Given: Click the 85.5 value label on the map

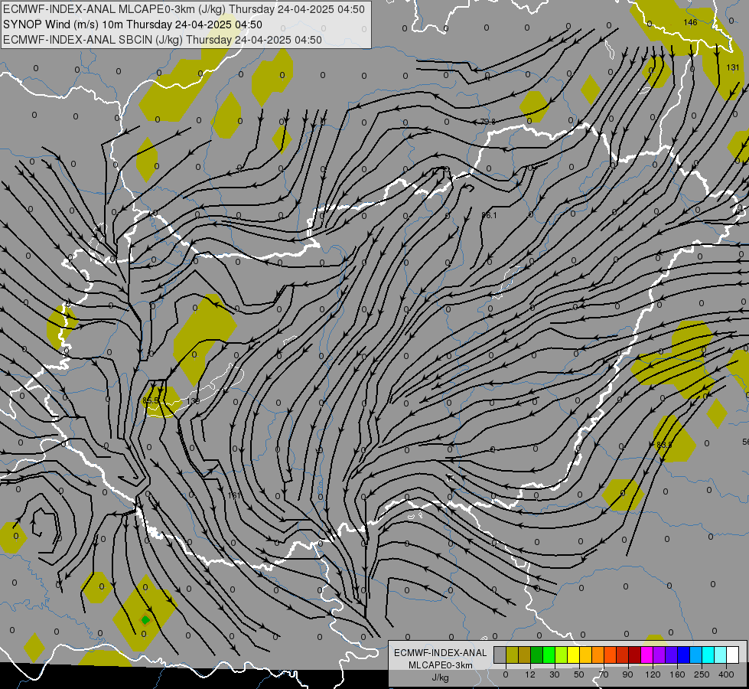Looking at the screenshot, I should click(x=151, y=400).
